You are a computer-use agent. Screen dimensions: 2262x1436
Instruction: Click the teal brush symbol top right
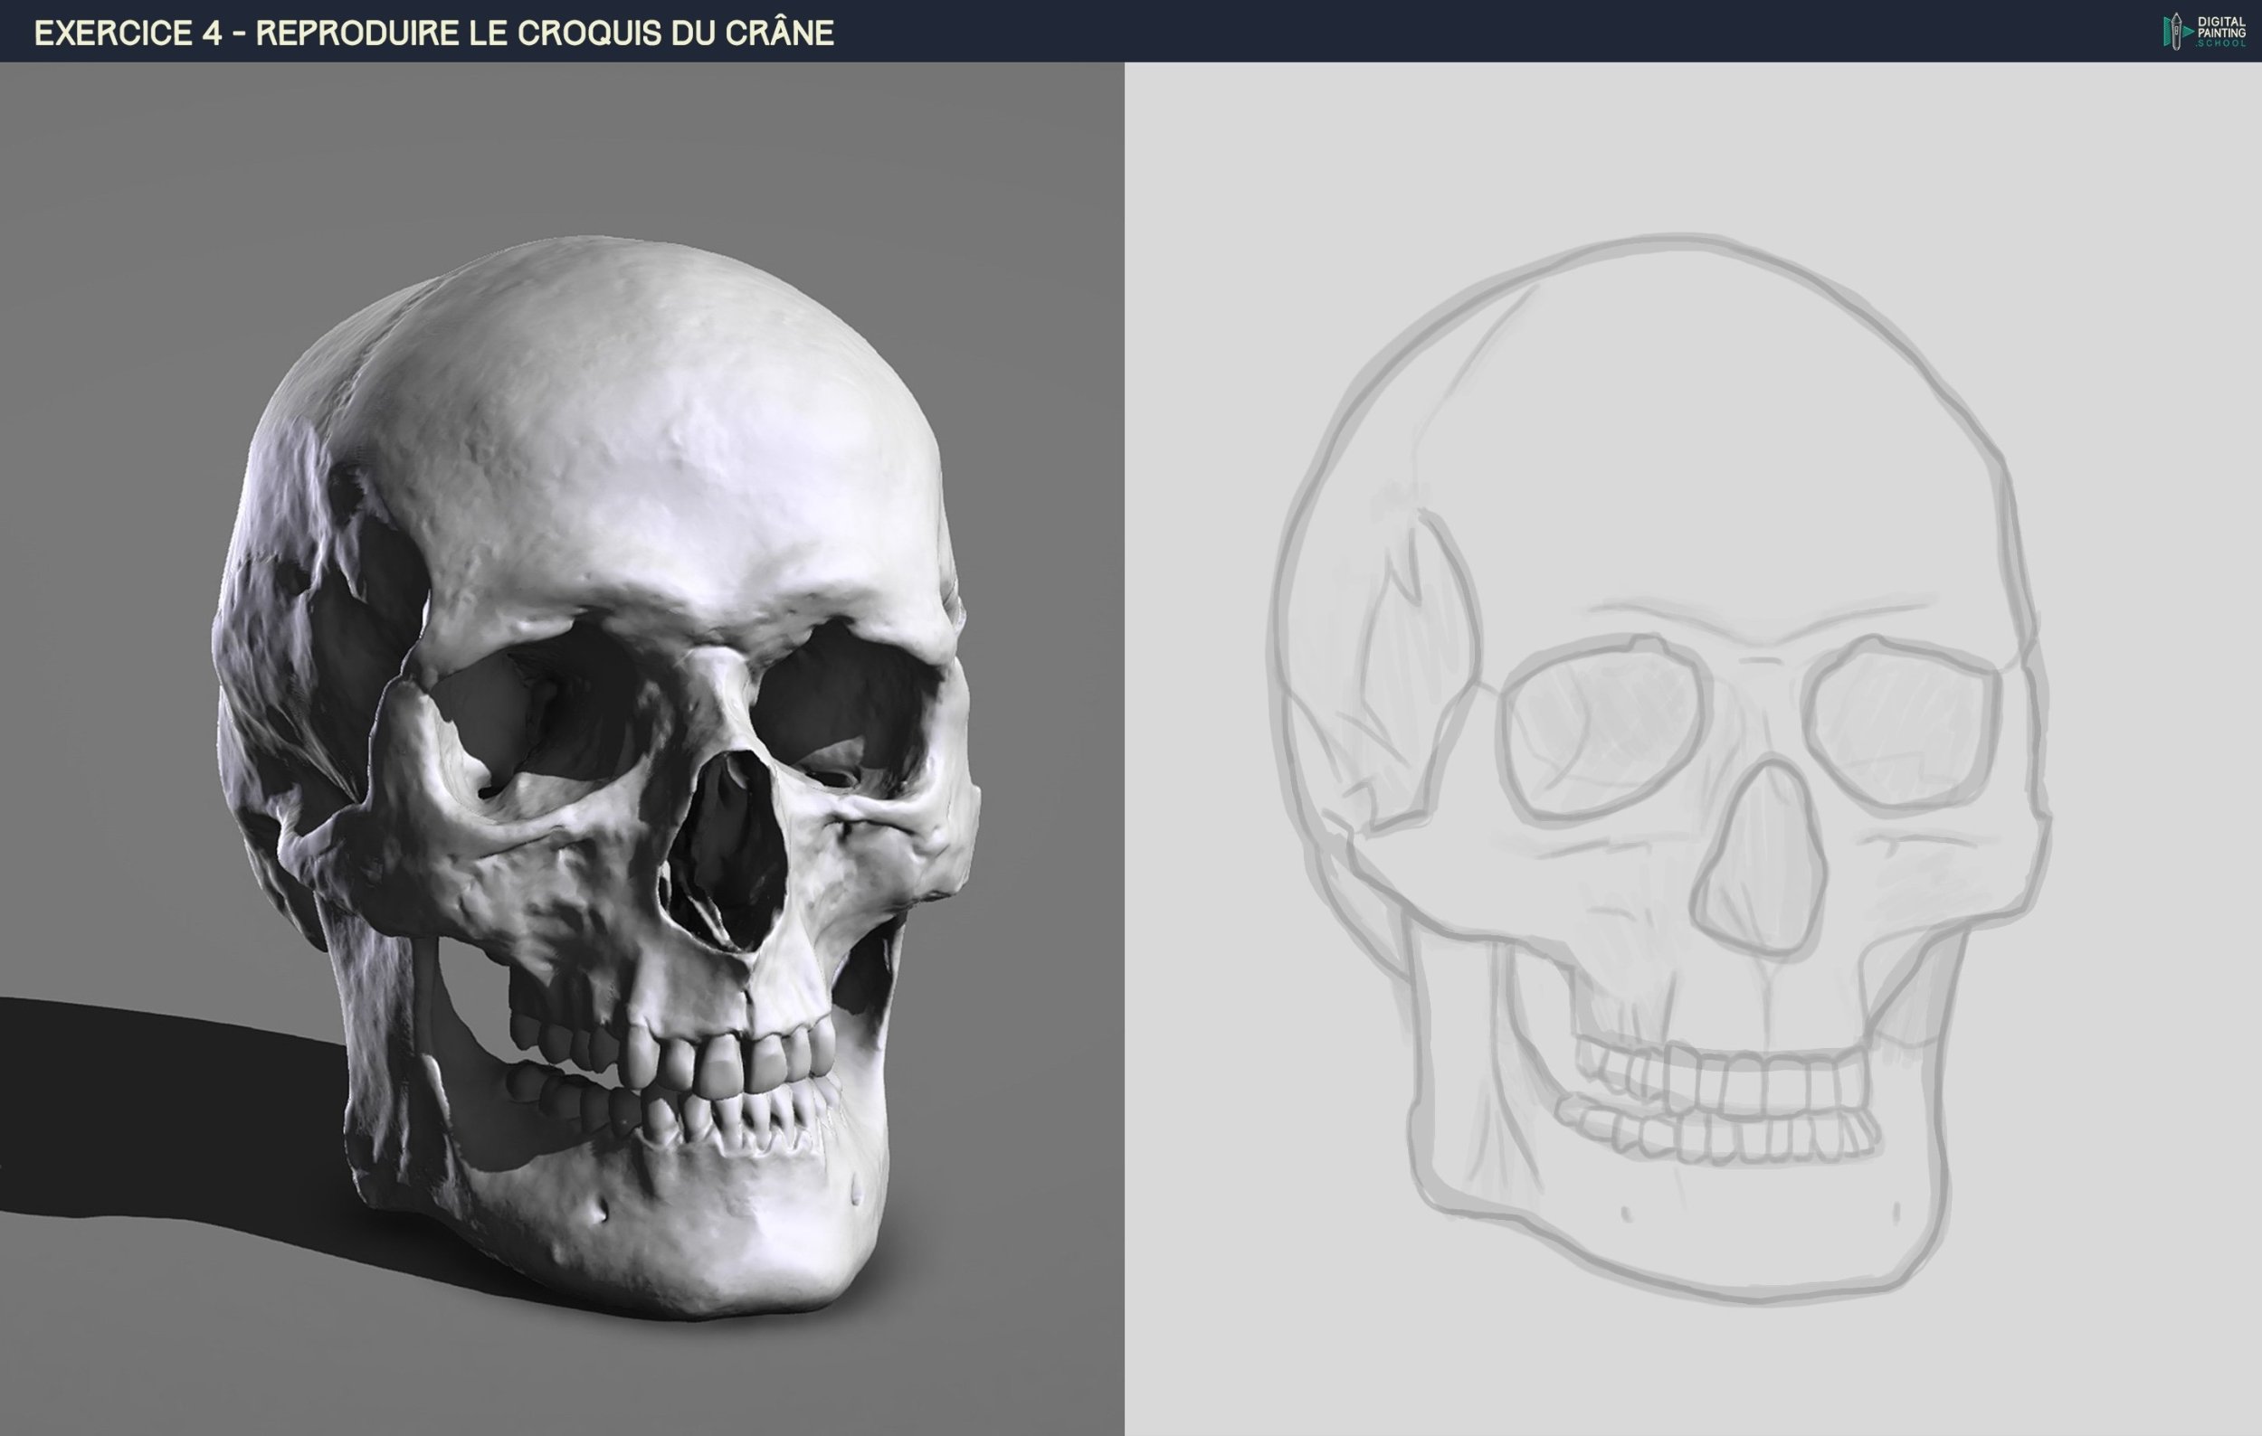click(x=2189, y=32)
